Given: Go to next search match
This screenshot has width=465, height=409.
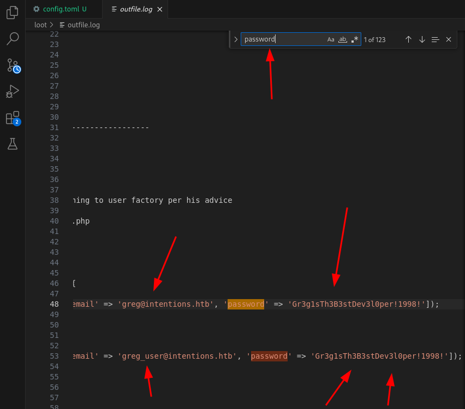Looking at the screenshot, I should point(422,39).
